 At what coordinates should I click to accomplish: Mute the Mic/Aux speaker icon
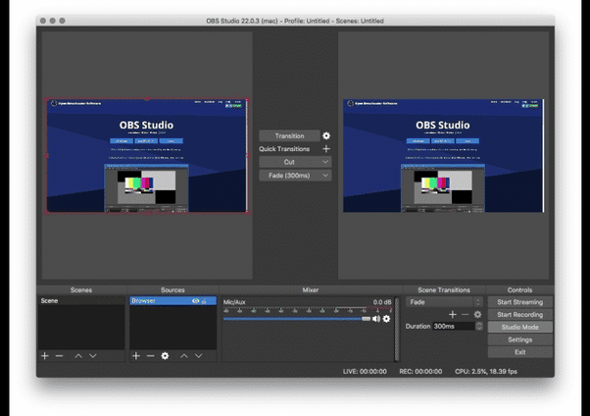coord(376,319)
